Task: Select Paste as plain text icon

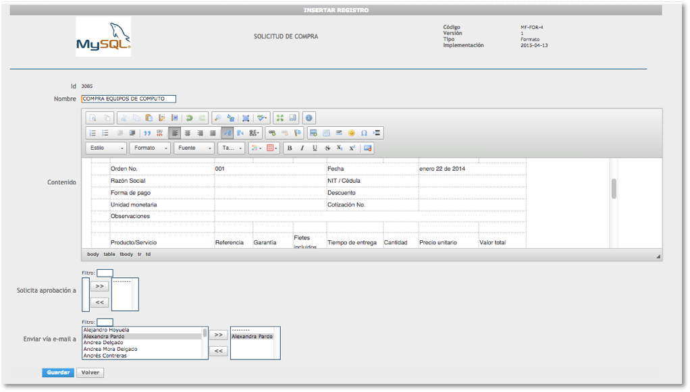Action: [x=162, y=118]
